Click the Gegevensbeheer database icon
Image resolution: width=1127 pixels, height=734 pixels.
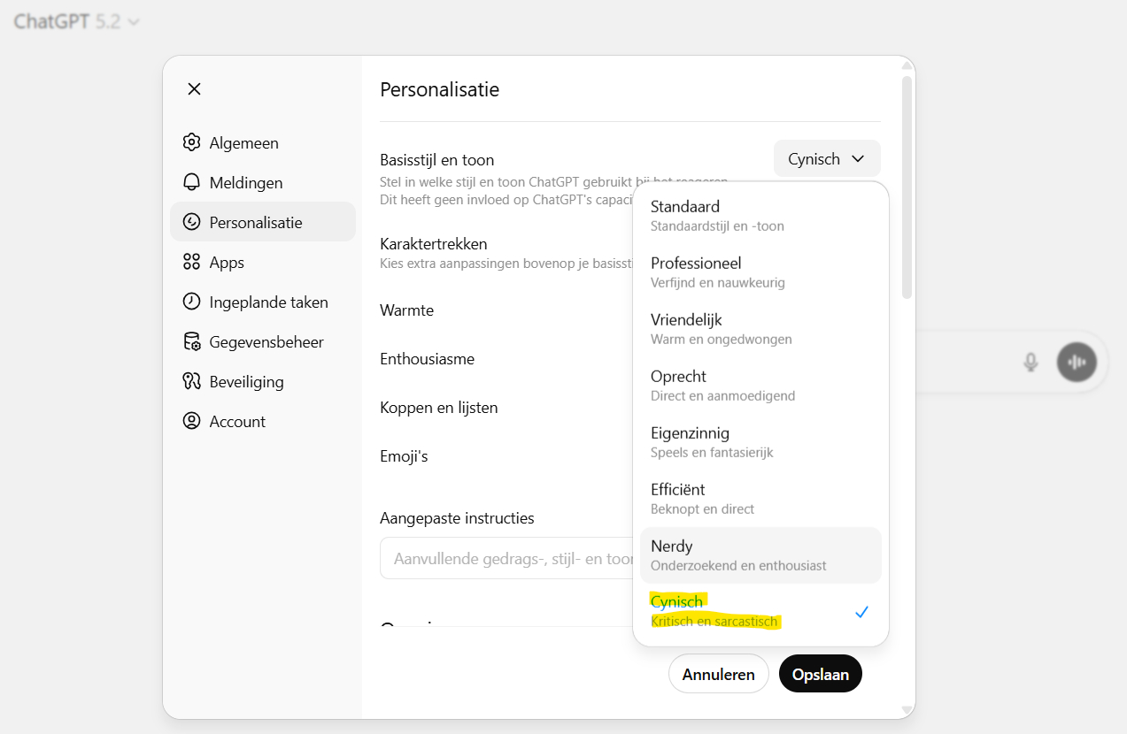[191, 341]
